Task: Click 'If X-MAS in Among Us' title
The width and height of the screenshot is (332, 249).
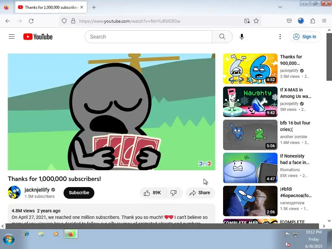Action: click(x=296, y=93)
